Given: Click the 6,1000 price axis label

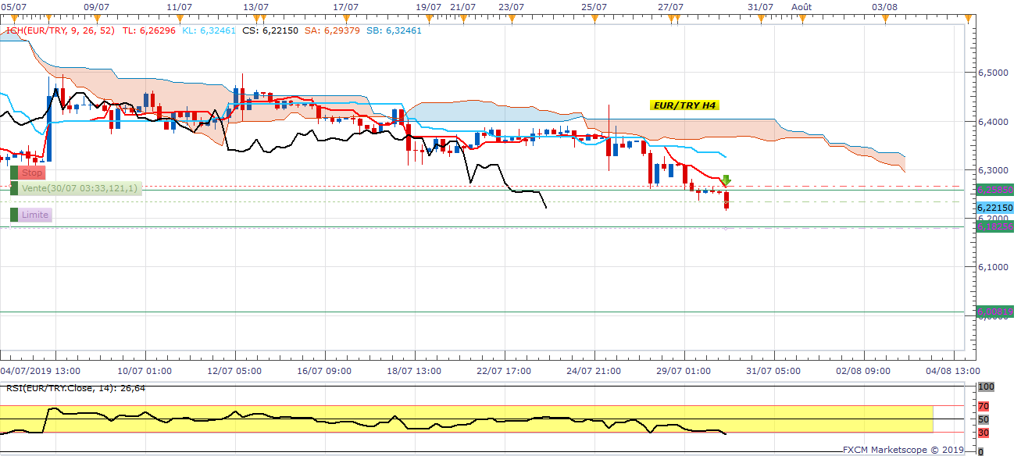Looking at the screenshot, I should point(993,267).
